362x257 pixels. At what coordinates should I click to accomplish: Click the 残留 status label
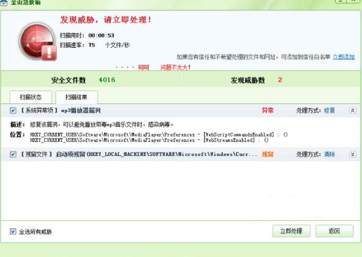pyautogui.click(x=267, y=154)
